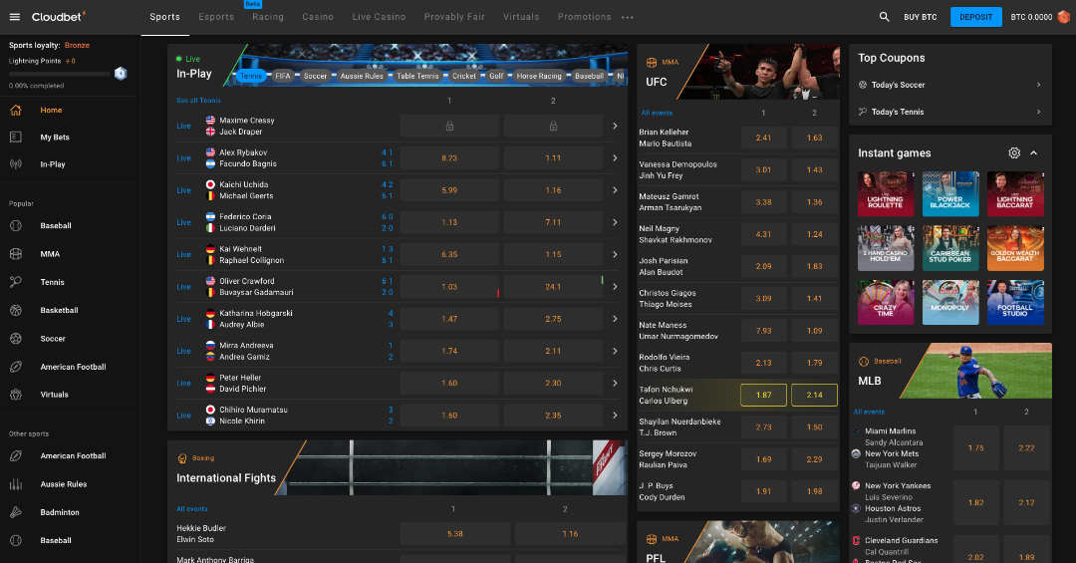This screenshot has width=1076, height=563.
Task: Expand Crawford vs Gadamauri match arrow
Action: coord(615,286)
